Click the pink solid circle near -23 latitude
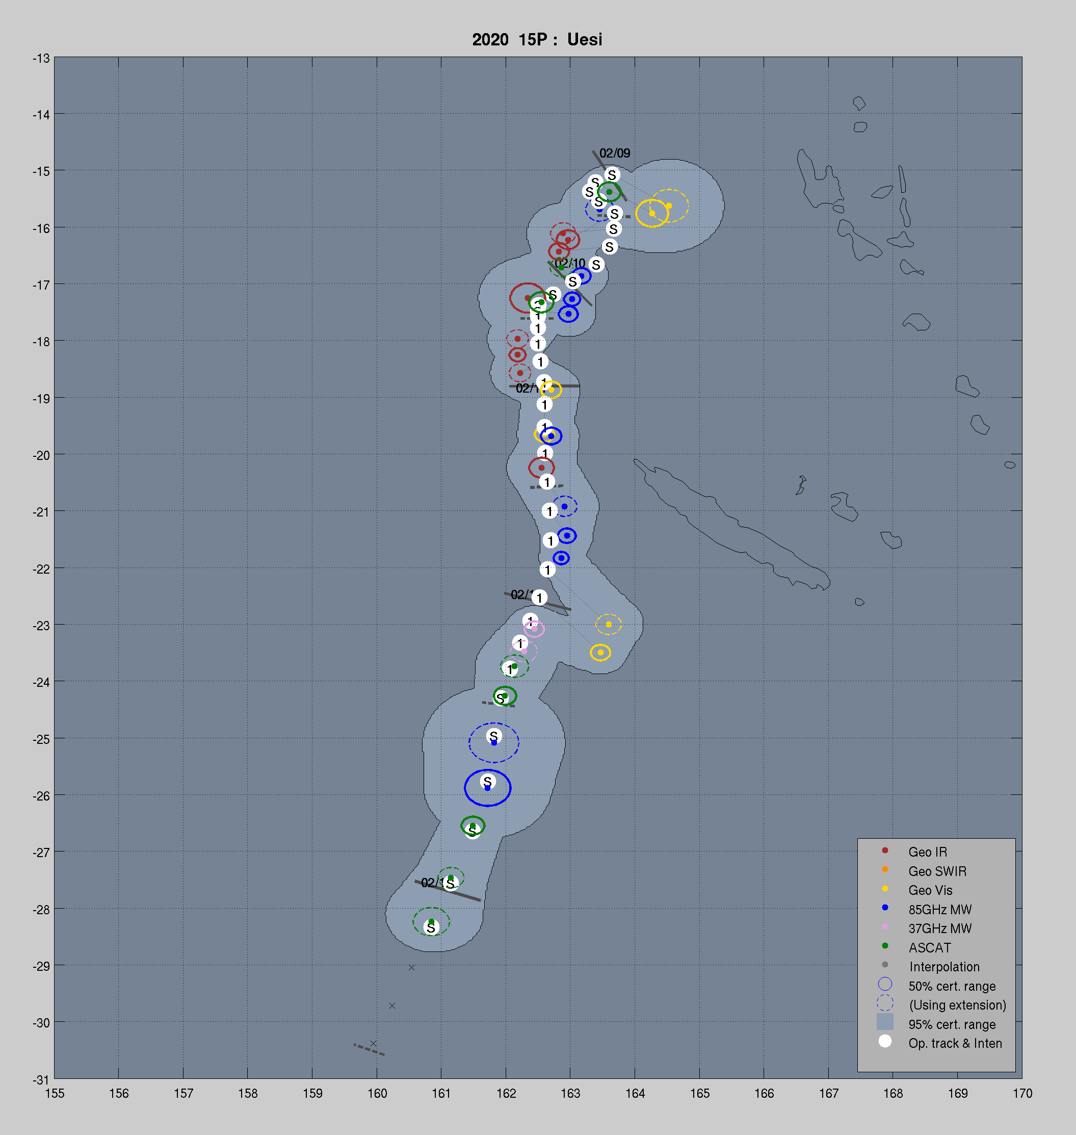The image size is (1076, 1135). [x=534, y=629]
